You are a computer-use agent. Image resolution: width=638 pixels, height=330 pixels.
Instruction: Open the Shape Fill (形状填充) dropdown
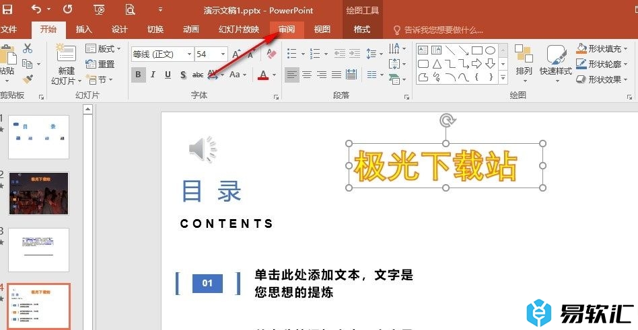click(602, 49)
